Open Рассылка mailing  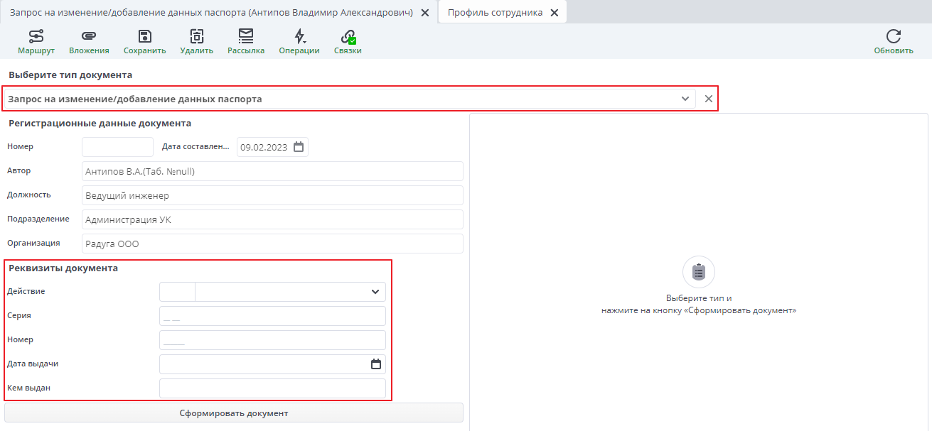[246, 42]
